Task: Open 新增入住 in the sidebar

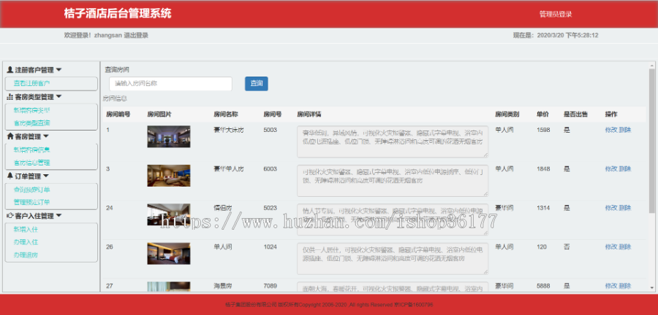Action: tap(26, 229)
